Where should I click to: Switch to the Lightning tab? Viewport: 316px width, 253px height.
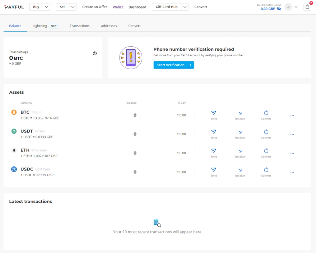click(40, 26)
